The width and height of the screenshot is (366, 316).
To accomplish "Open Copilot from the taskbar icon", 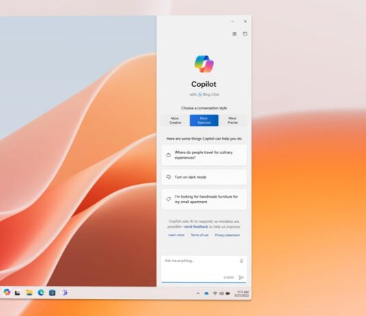I will [x=7, y=292].
